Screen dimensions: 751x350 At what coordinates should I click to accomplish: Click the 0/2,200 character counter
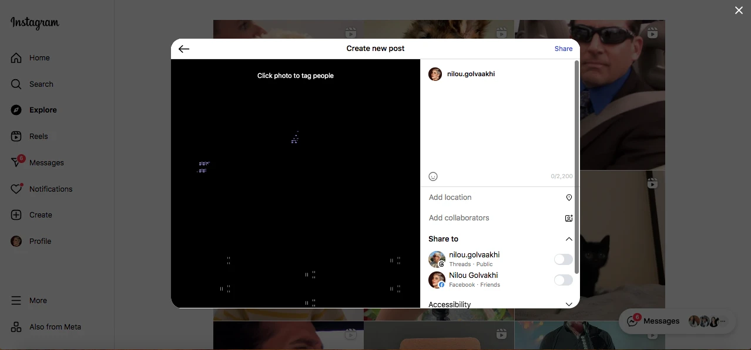pyautogui.click(x=562, y=176)
